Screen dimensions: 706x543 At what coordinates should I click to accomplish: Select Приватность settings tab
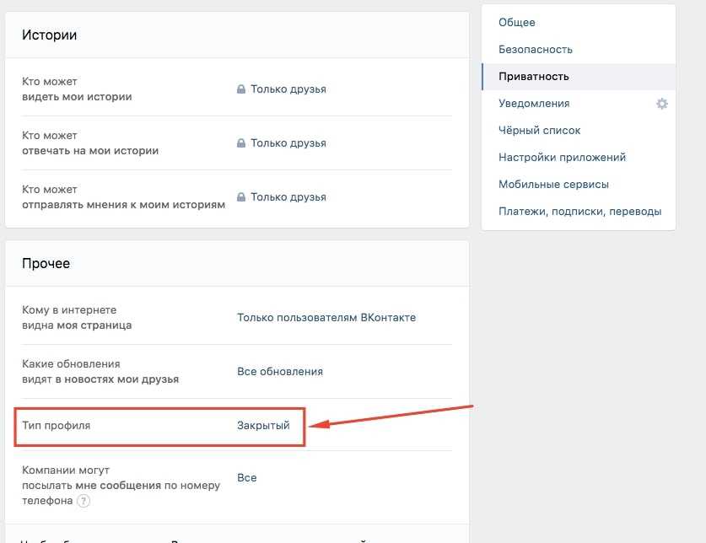[x=534, y=77]
